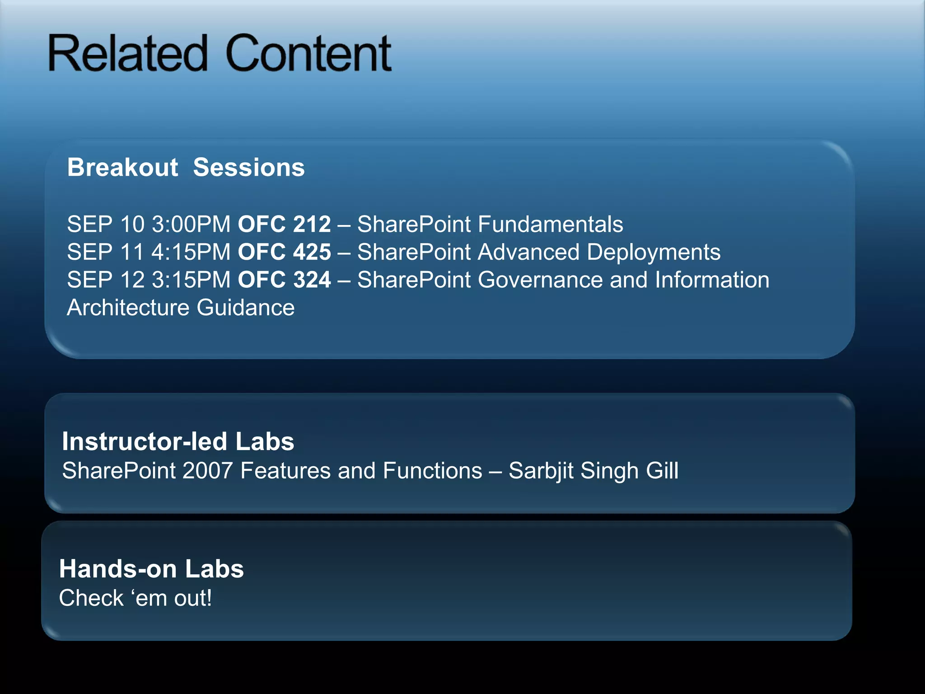The width and height of the screenshot is (925, 694).
Task: Select the Breakout Sessions heading
Action: pos(186,167)
